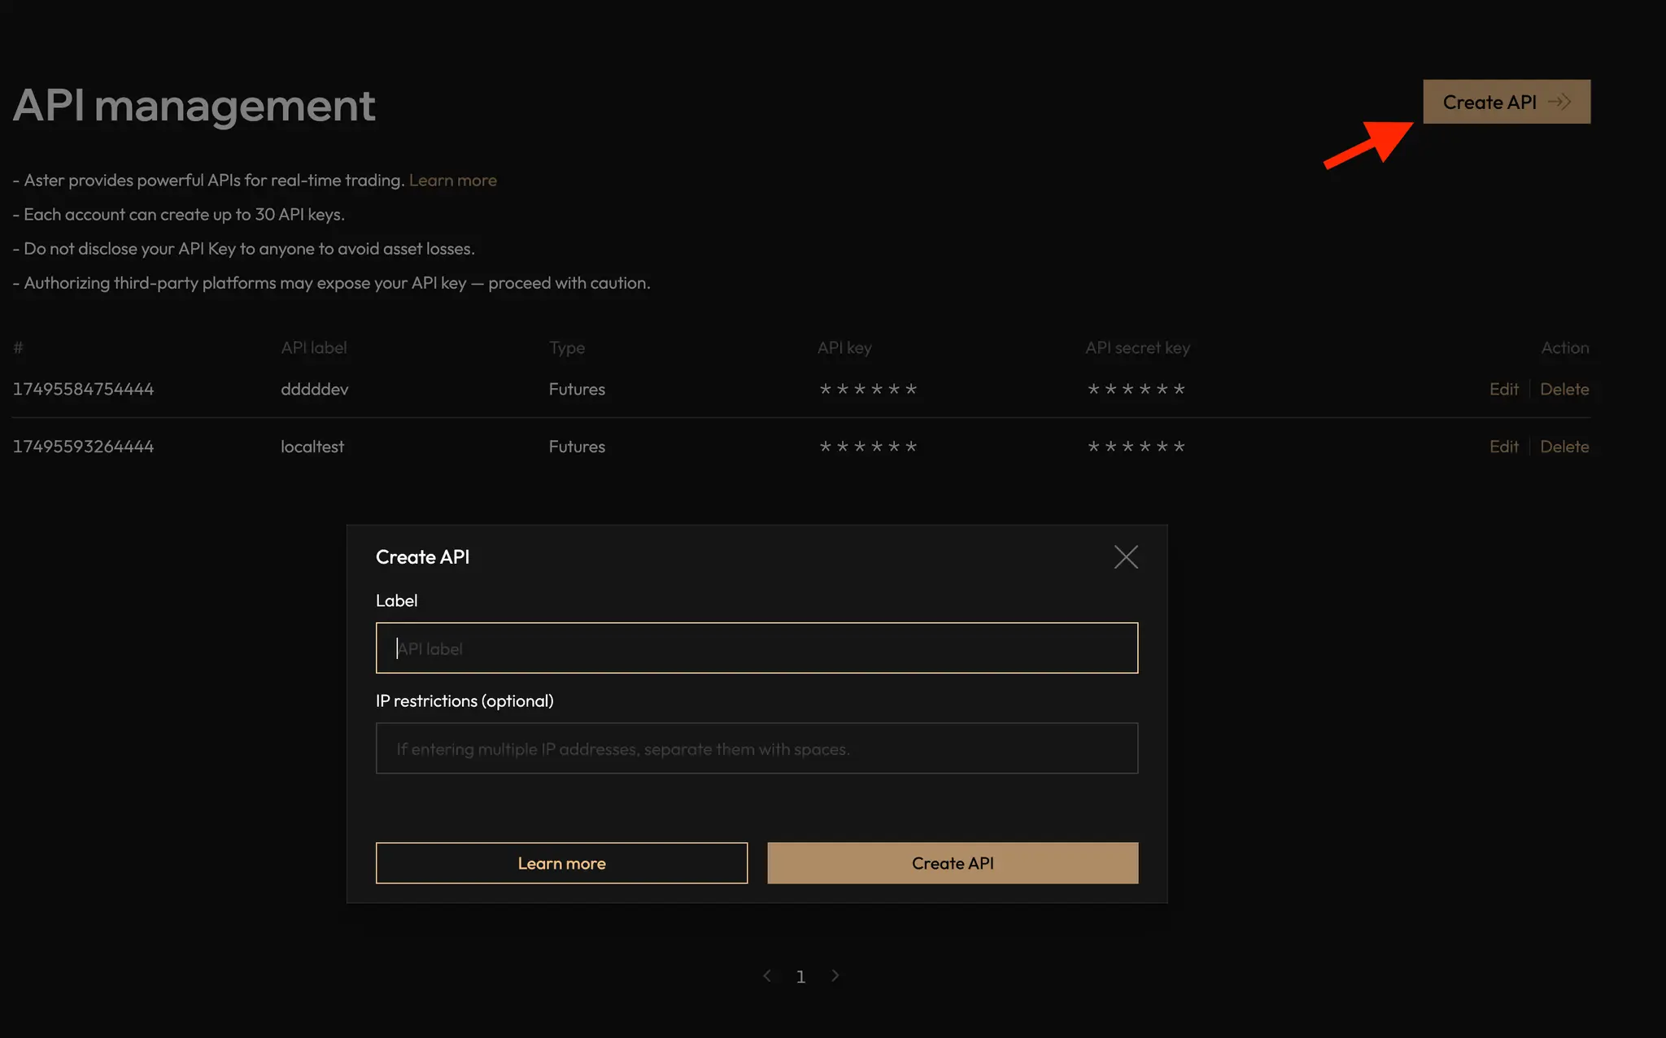Select page 1 in pagination
1666x1038 pixels.
point(800,977)
